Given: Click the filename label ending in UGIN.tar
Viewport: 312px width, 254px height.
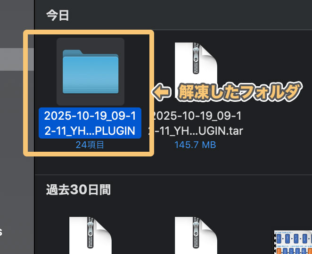Looking at the screenshot, I should pos(196,123).
